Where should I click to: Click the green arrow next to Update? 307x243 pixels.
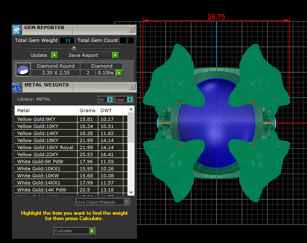pyautogui.click(x=55, y=55)
